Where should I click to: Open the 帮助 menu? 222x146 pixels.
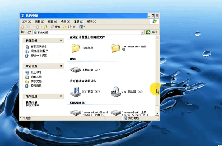coord(92,21)
